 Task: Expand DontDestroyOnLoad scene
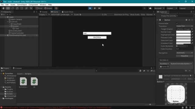pos(5,35)
